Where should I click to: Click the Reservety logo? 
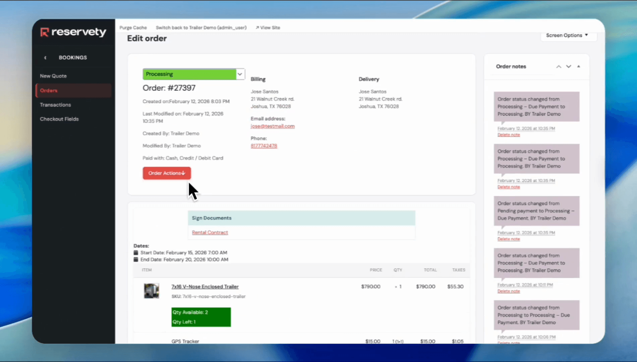(x=73, y=32)
